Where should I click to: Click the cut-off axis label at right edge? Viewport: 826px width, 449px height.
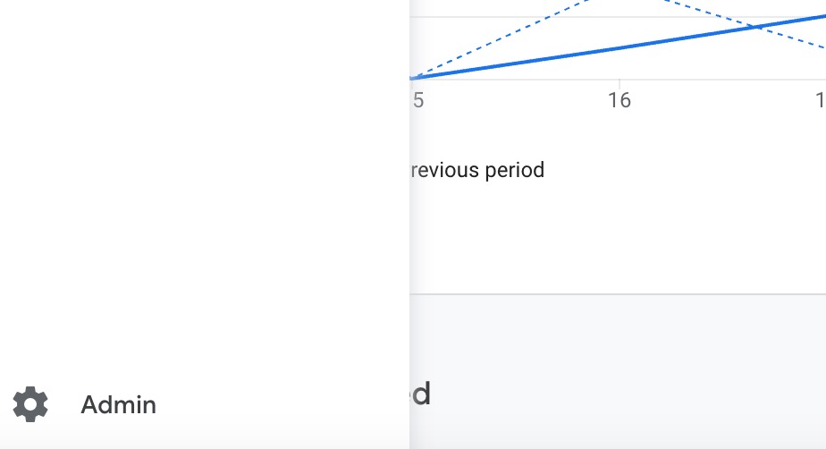[821, 100]
